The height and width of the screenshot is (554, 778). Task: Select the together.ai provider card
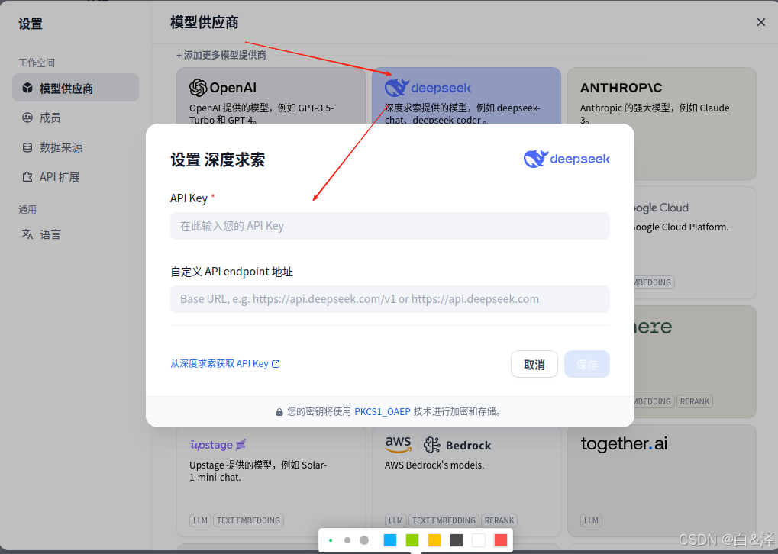pos(661,481)
